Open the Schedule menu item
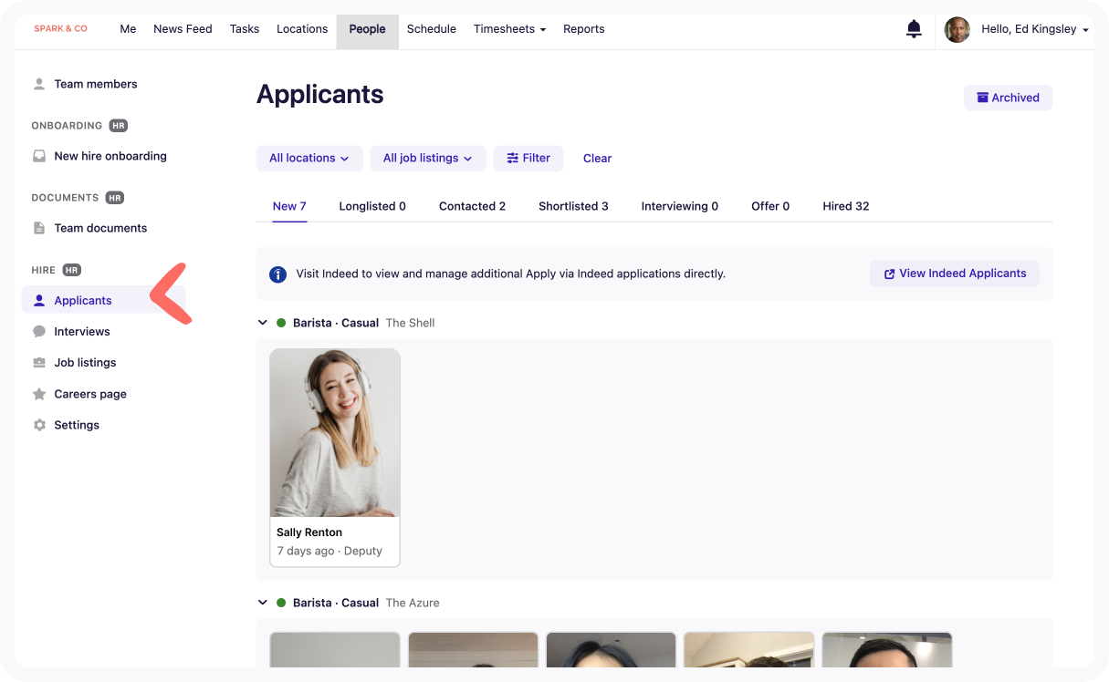 [x=431, y=29]
